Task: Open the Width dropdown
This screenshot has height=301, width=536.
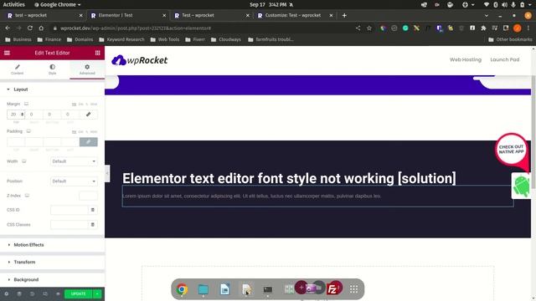Action: [x=74, y=161]
